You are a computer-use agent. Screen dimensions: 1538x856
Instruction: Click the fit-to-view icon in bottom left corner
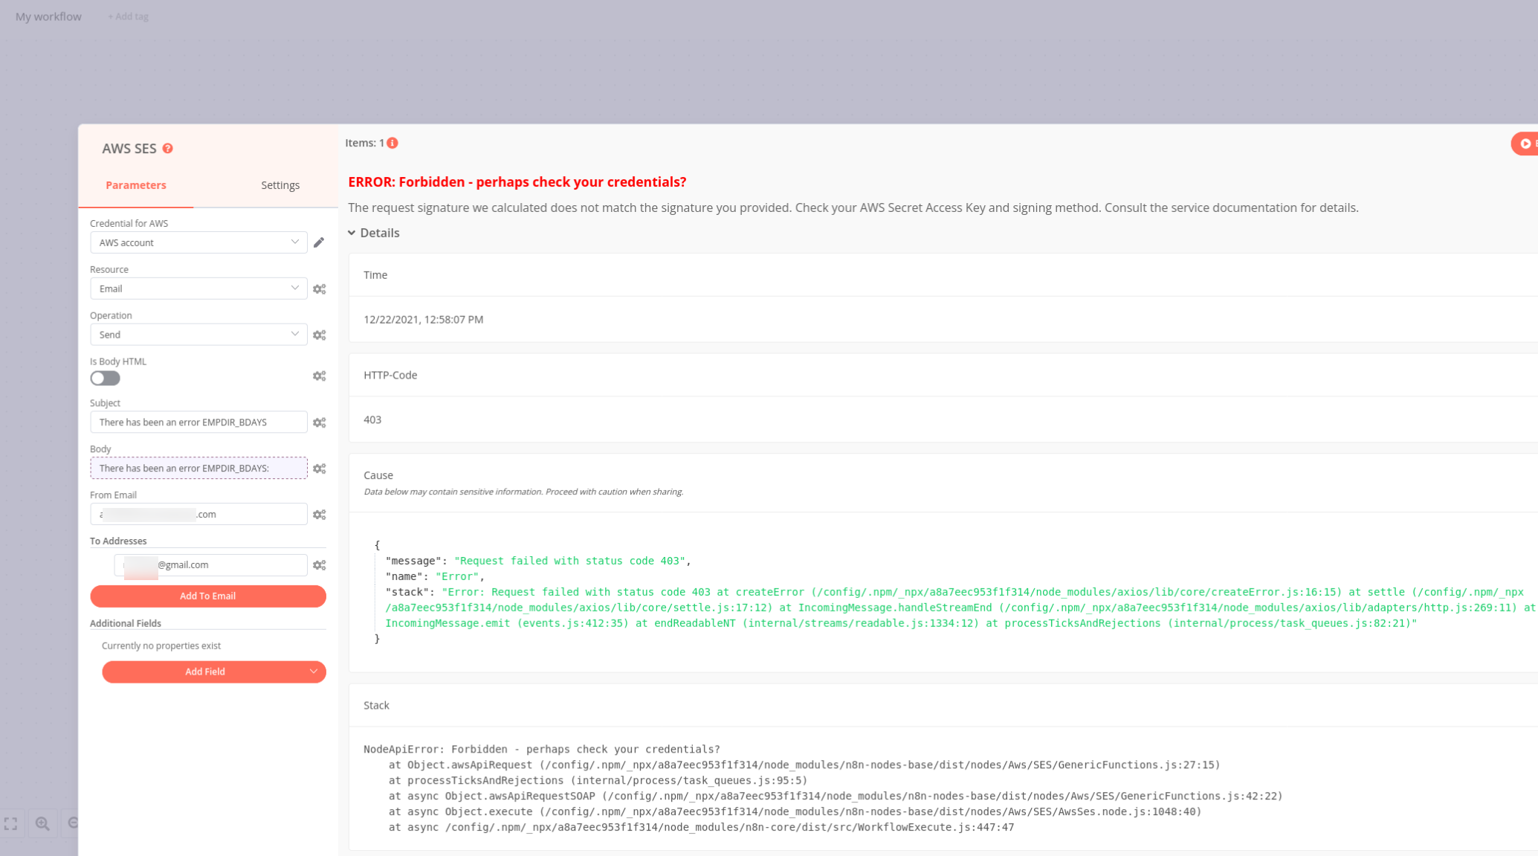pos(11,823)
